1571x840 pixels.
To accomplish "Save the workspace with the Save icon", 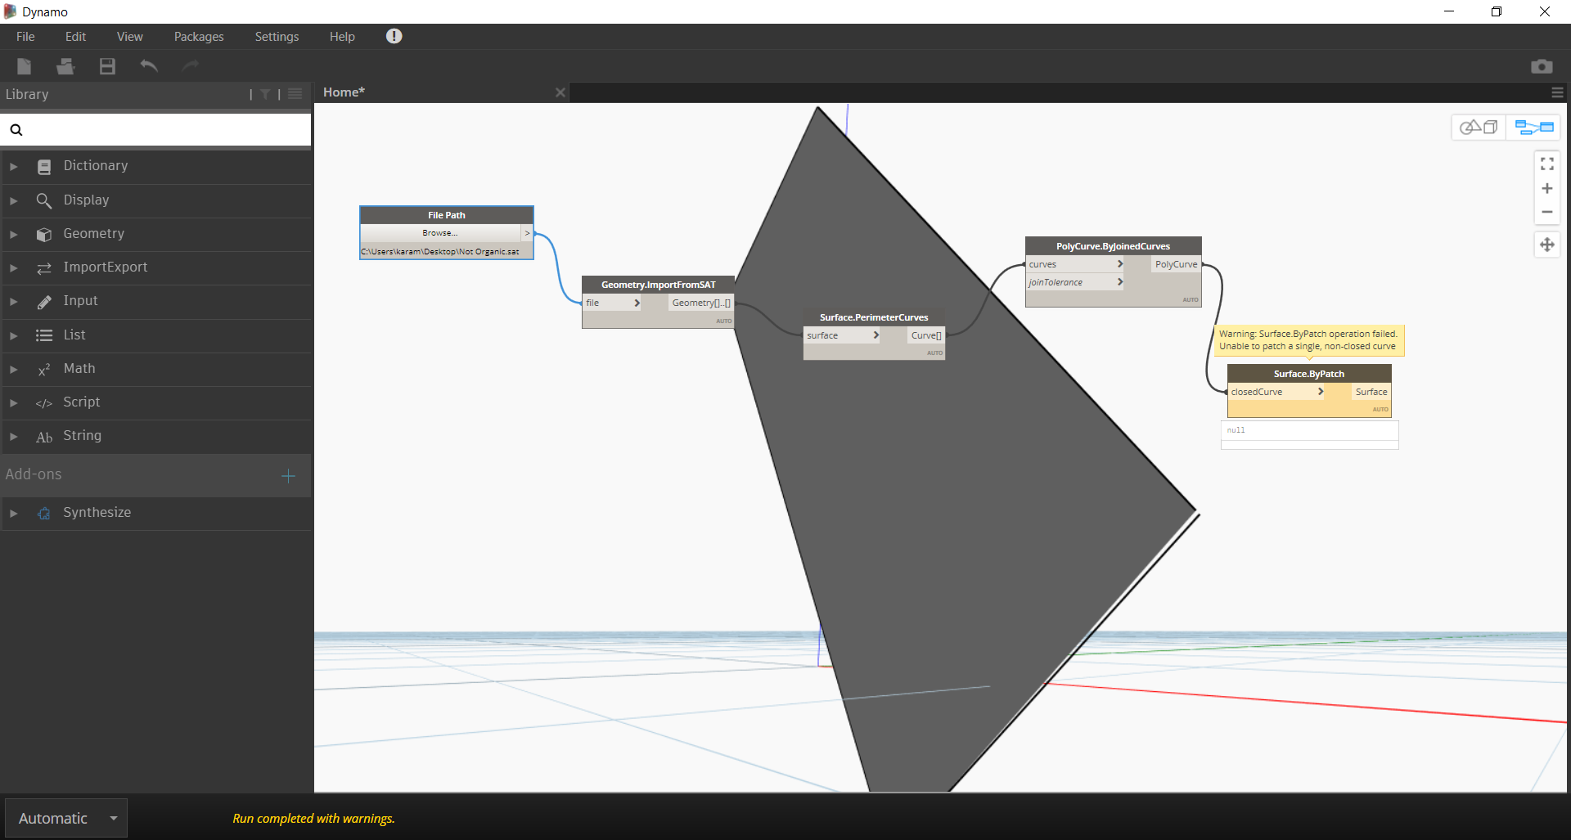I will pyautogui.click(x=106, y=66).
